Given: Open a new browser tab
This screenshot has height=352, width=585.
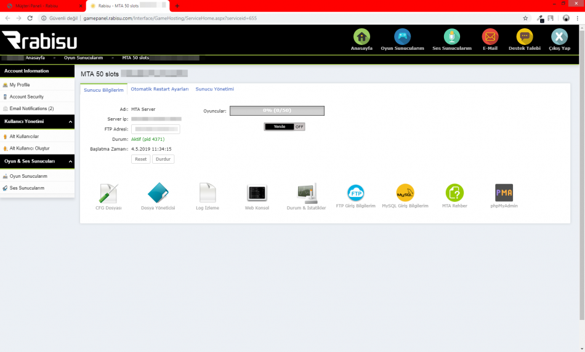Looking at the screenshot, I should pyautogui.click(x=177, y=6).
